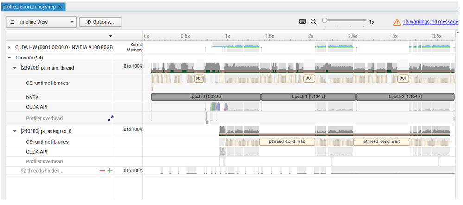The image size is (463, 205).
Task: Select the NVTX row label
Action: (32, 96)
